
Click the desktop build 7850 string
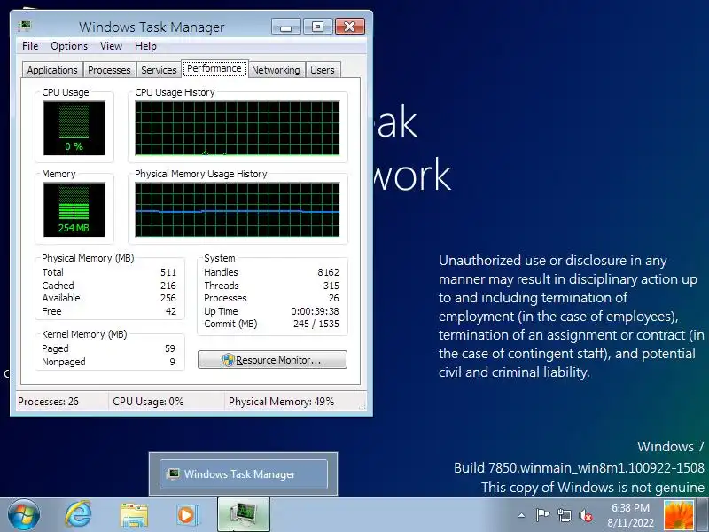(x=579, y=467)
